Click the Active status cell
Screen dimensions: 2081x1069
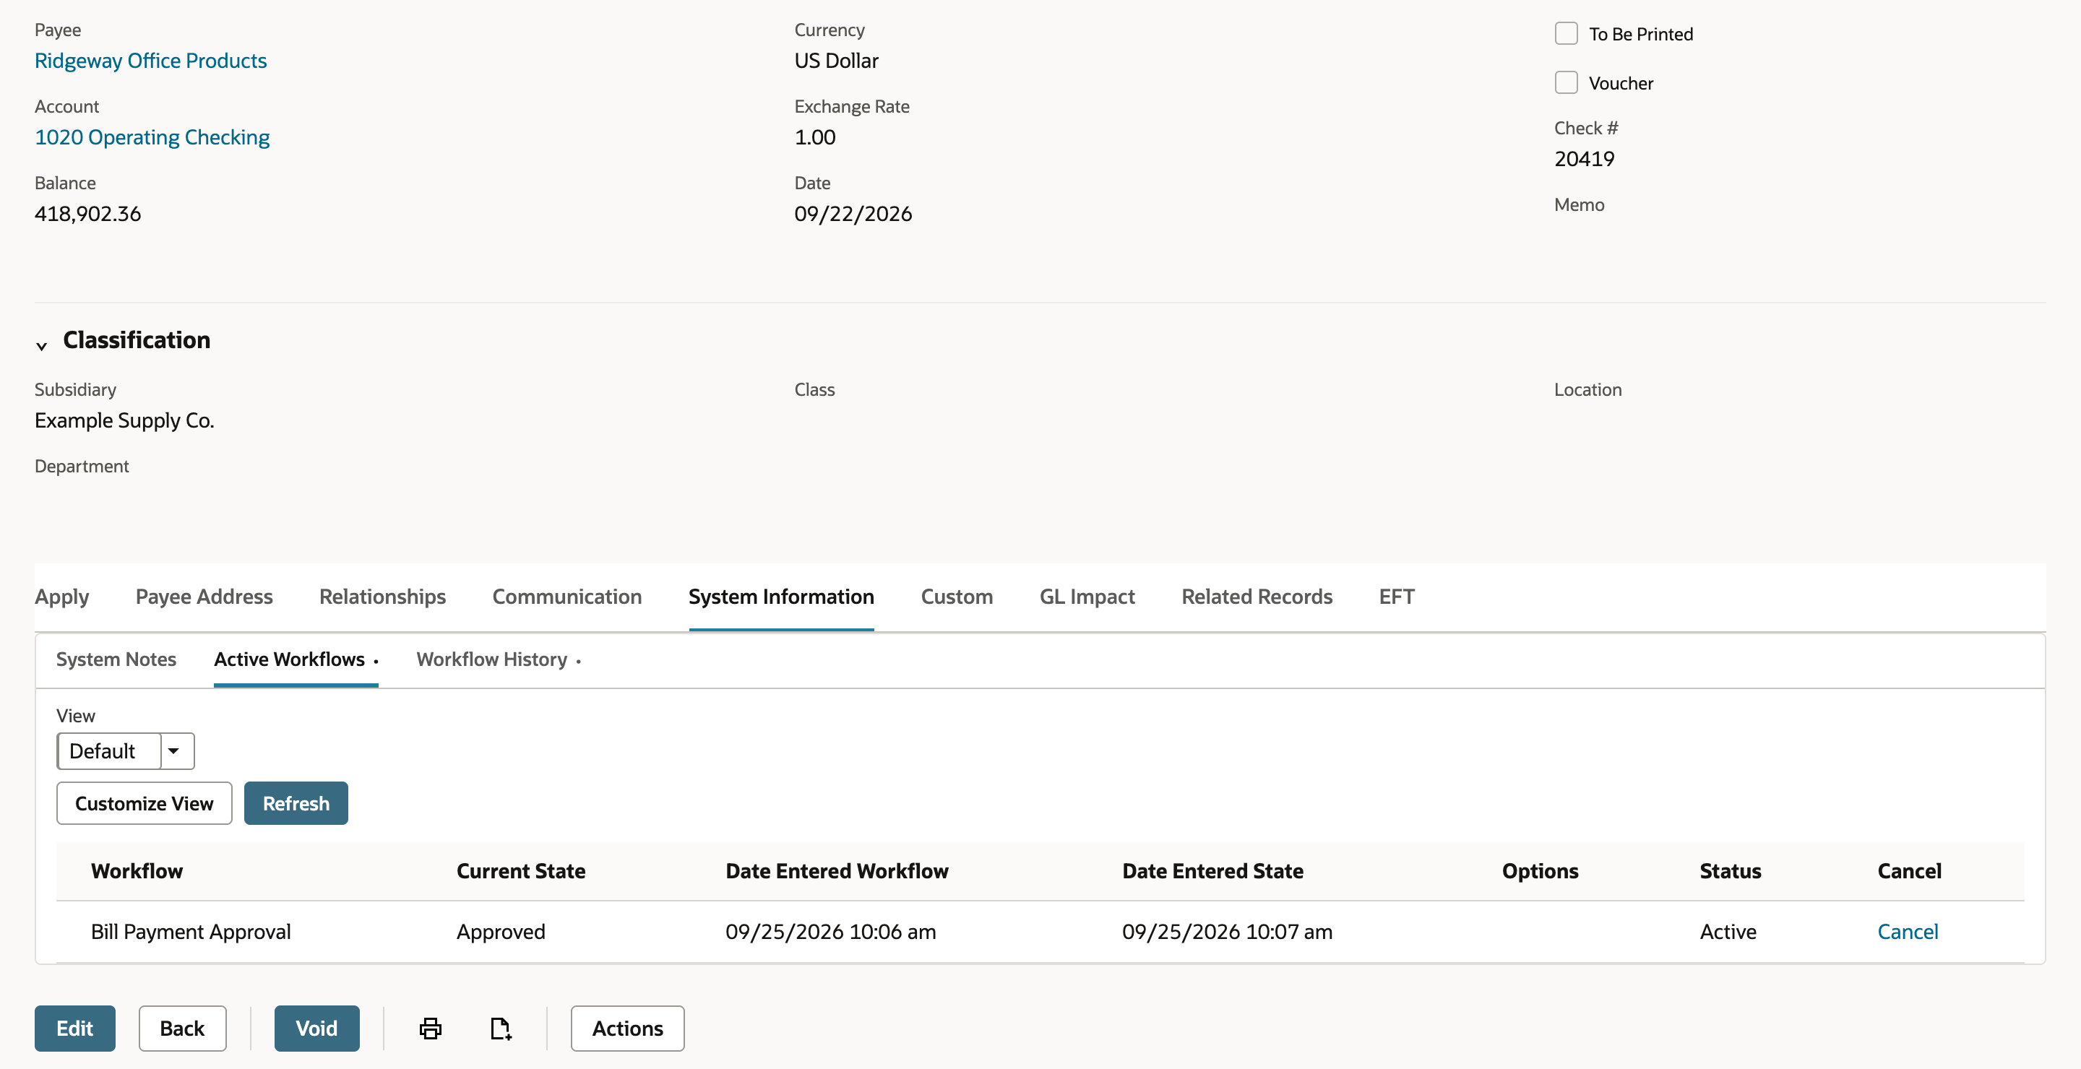1728,932
